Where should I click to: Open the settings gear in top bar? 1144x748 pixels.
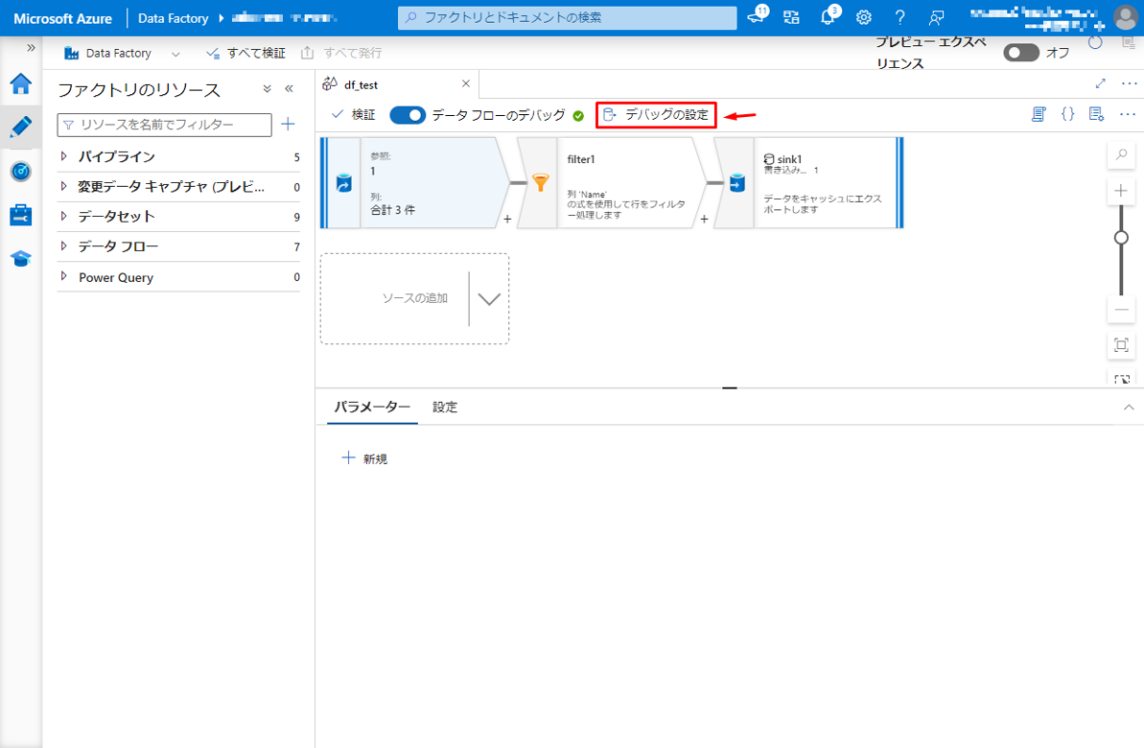point(864,17)
